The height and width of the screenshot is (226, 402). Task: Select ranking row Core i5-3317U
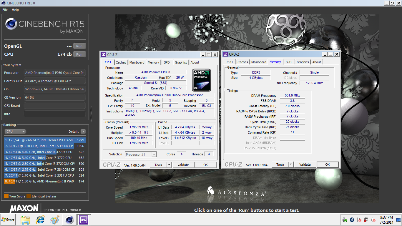tap(45, 175)
